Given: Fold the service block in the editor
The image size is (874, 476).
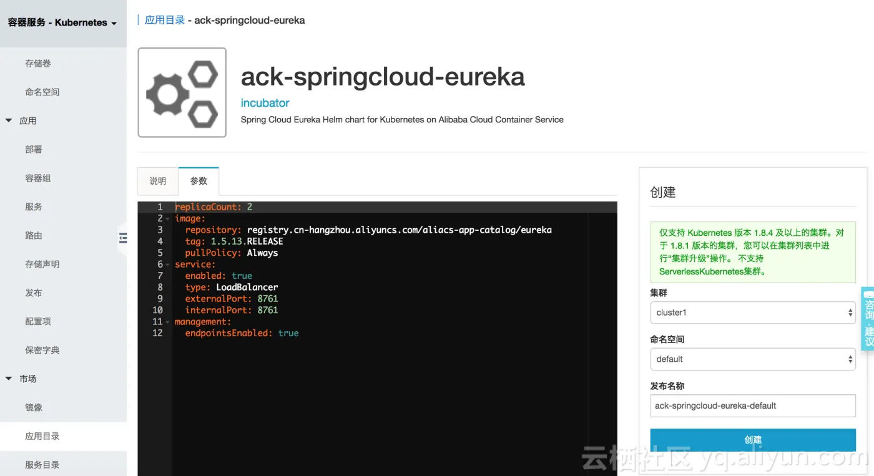Looking at the screenshot, I should pyautogui.click(x=167, y=265).
